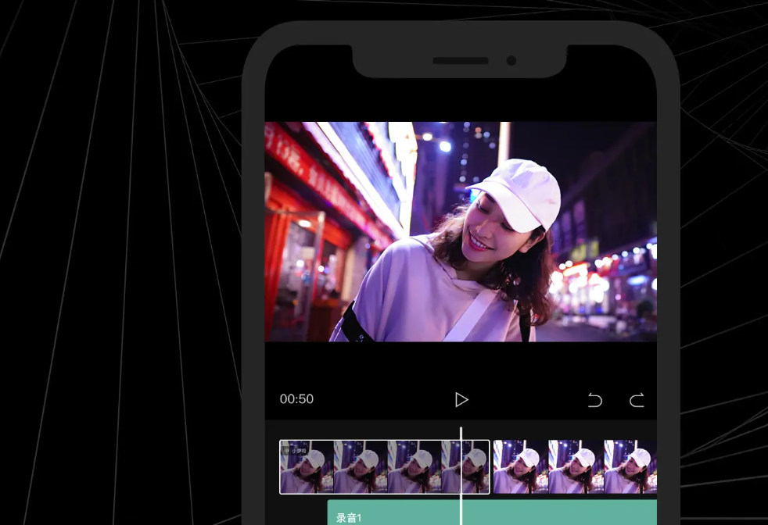The width and height of the screenshot is (768, 525).
Task: Redo the edit with the redo arrow
Action: coord(637,400)
